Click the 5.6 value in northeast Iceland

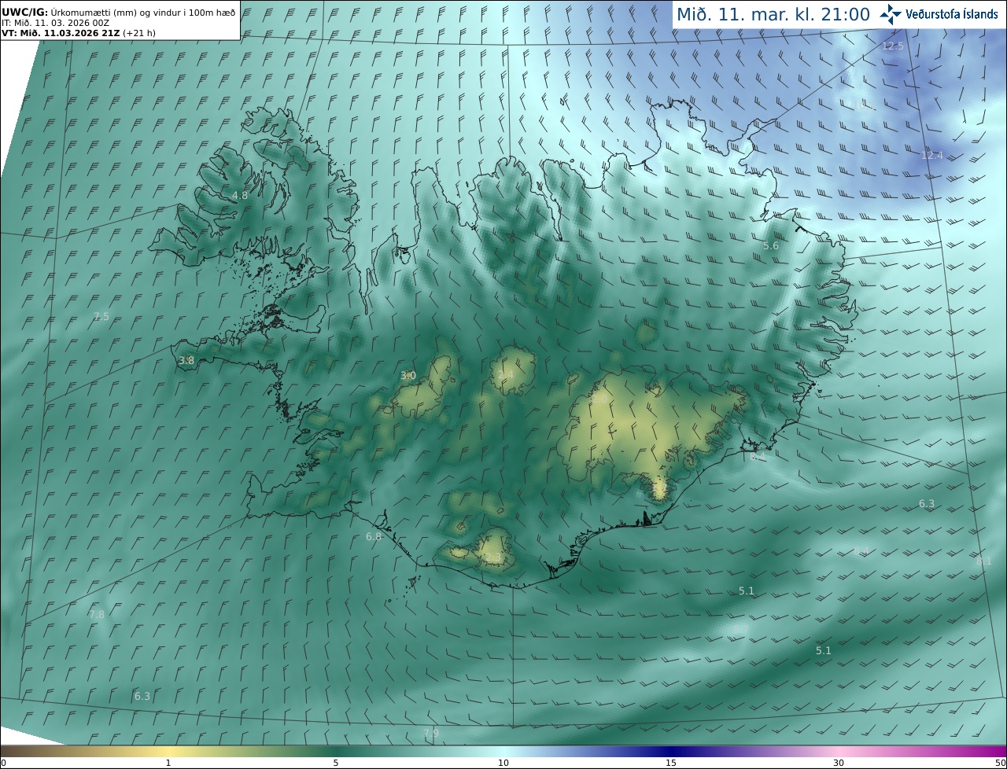pyautogui.click(x=771, y=246)
